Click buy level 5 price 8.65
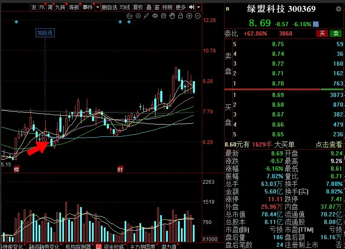 click(278, 134)
